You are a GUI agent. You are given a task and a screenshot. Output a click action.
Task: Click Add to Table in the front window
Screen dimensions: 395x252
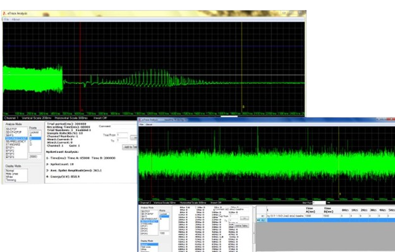(x=241, y=226)
